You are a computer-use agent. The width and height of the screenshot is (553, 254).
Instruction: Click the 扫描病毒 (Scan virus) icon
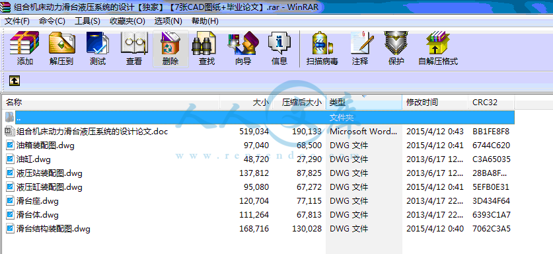point(322,43)
